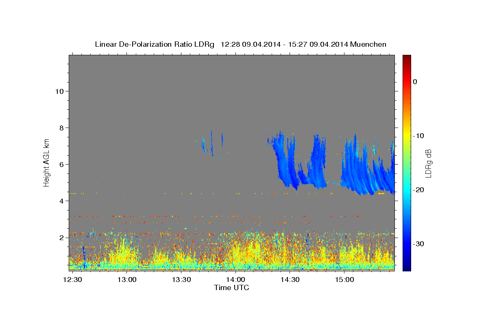488x325 pixels.
Task: Click the 13:30 time tick label
Action: 181,280
